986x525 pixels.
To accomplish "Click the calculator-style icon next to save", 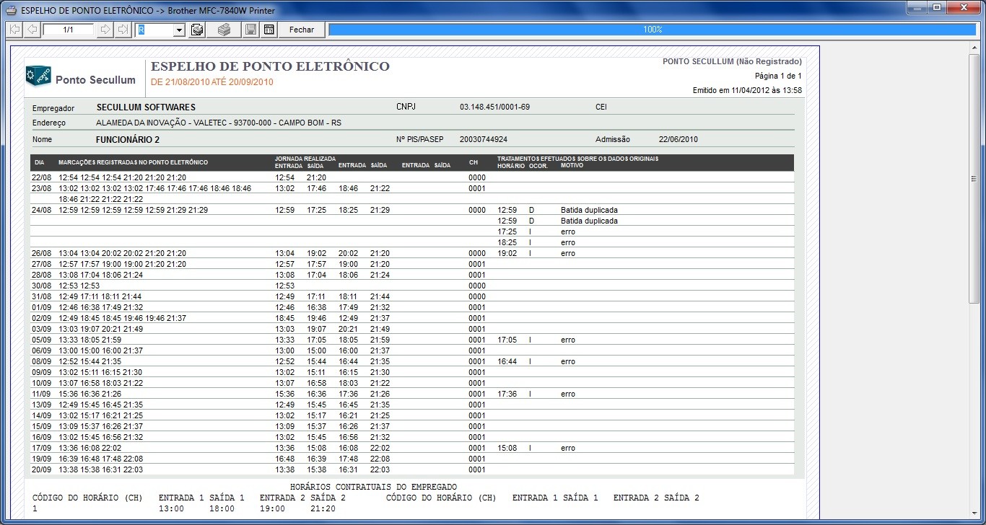I will (x=269, y=30).
